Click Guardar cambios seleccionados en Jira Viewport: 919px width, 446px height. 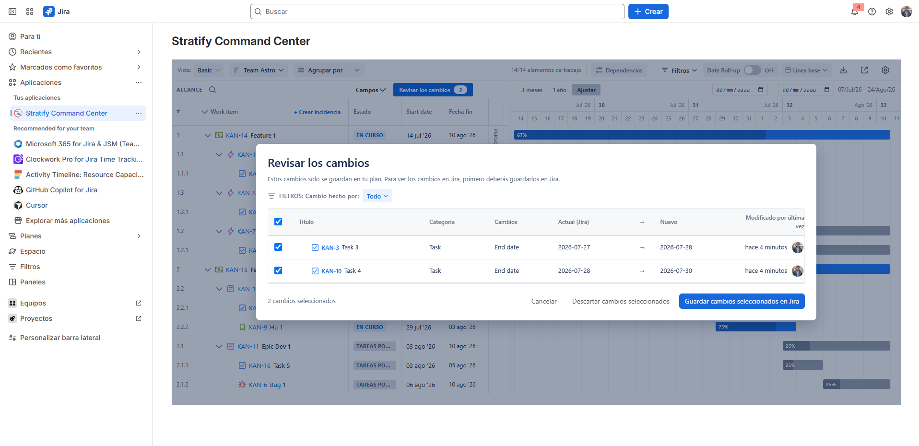[x=742, y=301]
